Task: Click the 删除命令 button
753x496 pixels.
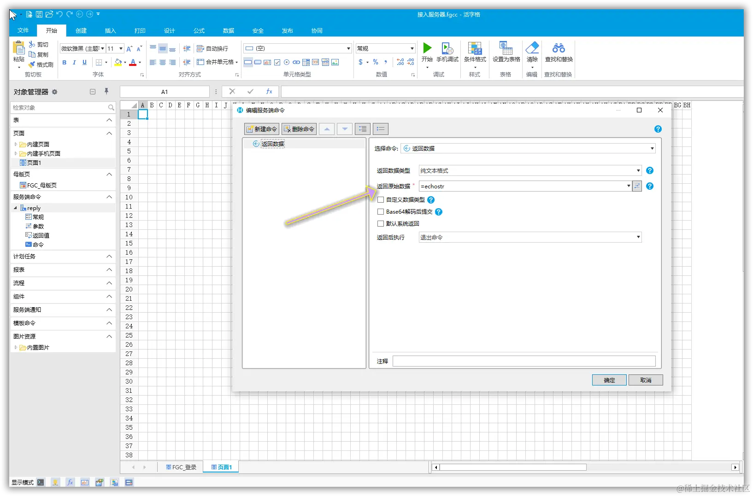Action: 299,129
